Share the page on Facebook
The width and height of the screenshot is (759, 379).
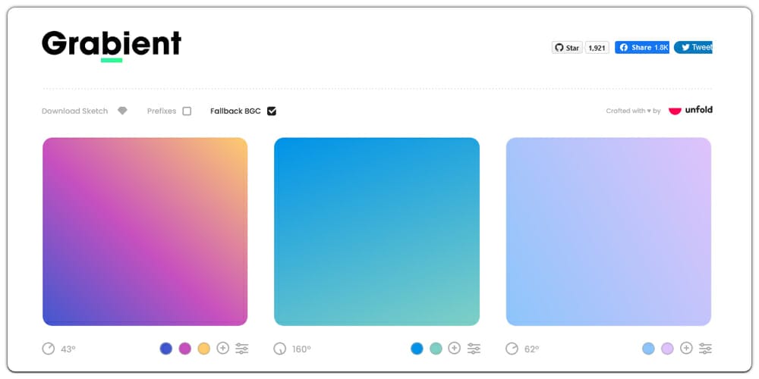pos(642,48)
